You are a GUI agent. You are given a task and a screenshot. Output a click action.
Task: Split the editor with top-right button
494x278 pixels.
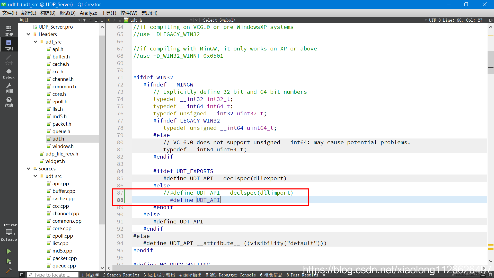click(490, 20)
